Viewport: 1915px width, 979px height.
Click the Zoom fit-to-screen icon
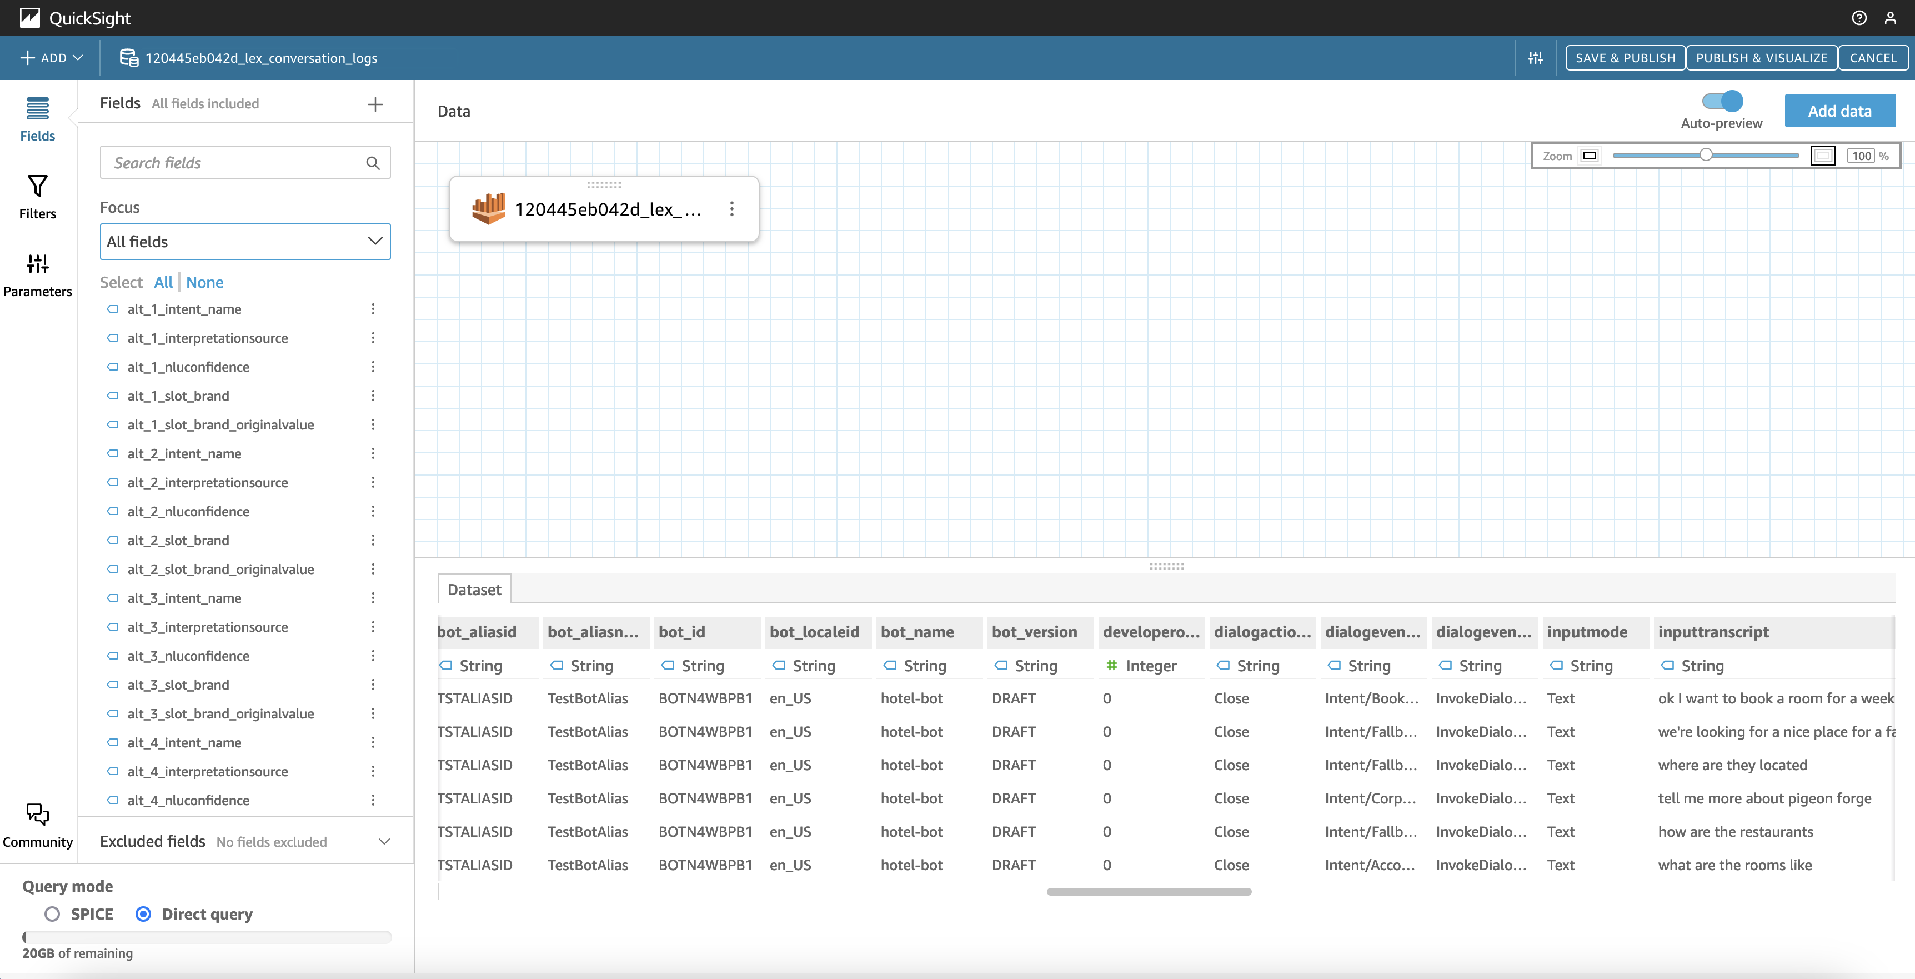(1823, 156)
